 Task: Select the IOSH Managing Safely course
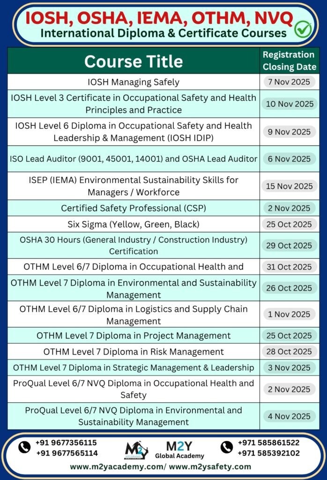coord(134,82)
